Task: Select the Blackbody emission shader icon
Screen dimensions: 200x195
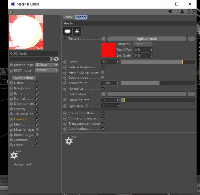Action: 68,31
